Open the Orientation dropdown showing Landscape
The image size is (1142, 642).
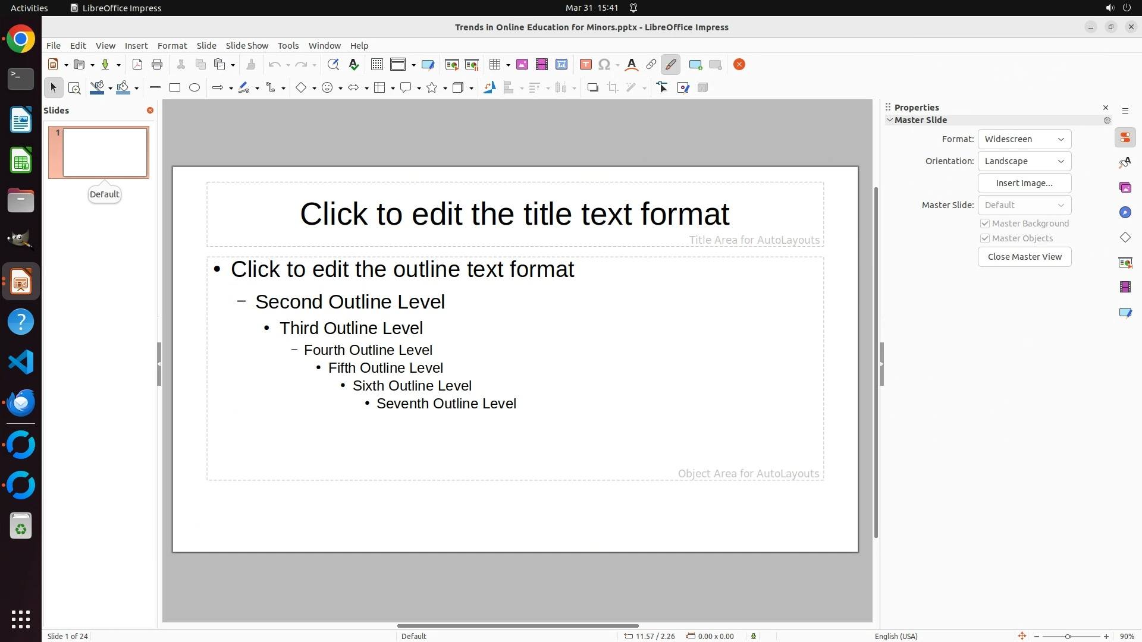(x=1024, y=161)
